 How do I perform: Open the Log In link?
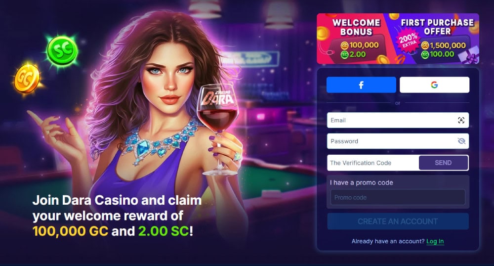(x=435, y=241)
